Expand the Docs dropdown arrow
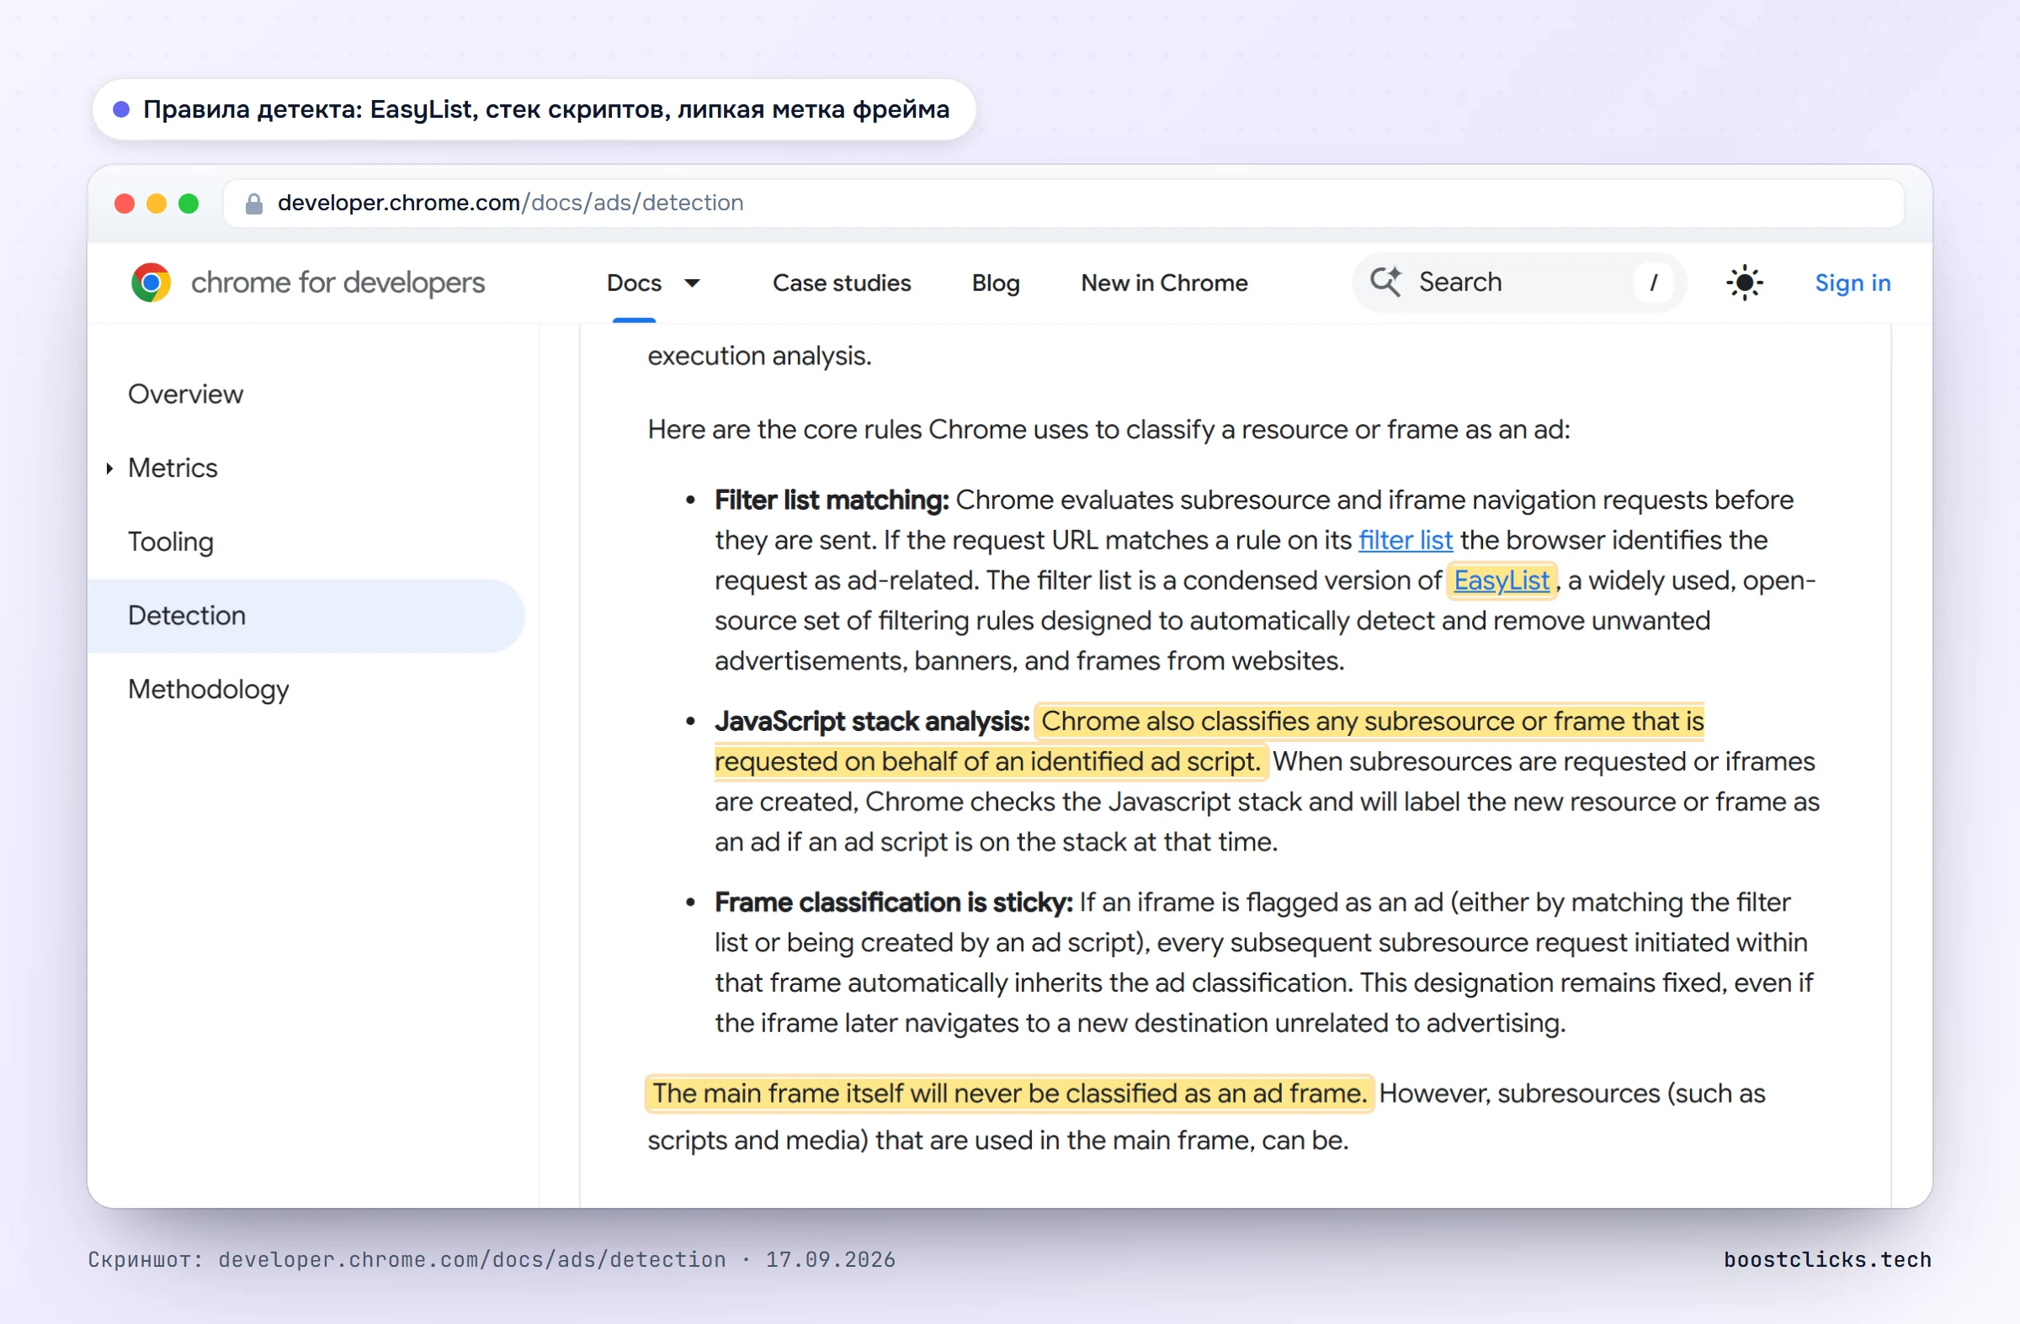The width and height of the screenshot is (2020, 1324). [693, 283]
